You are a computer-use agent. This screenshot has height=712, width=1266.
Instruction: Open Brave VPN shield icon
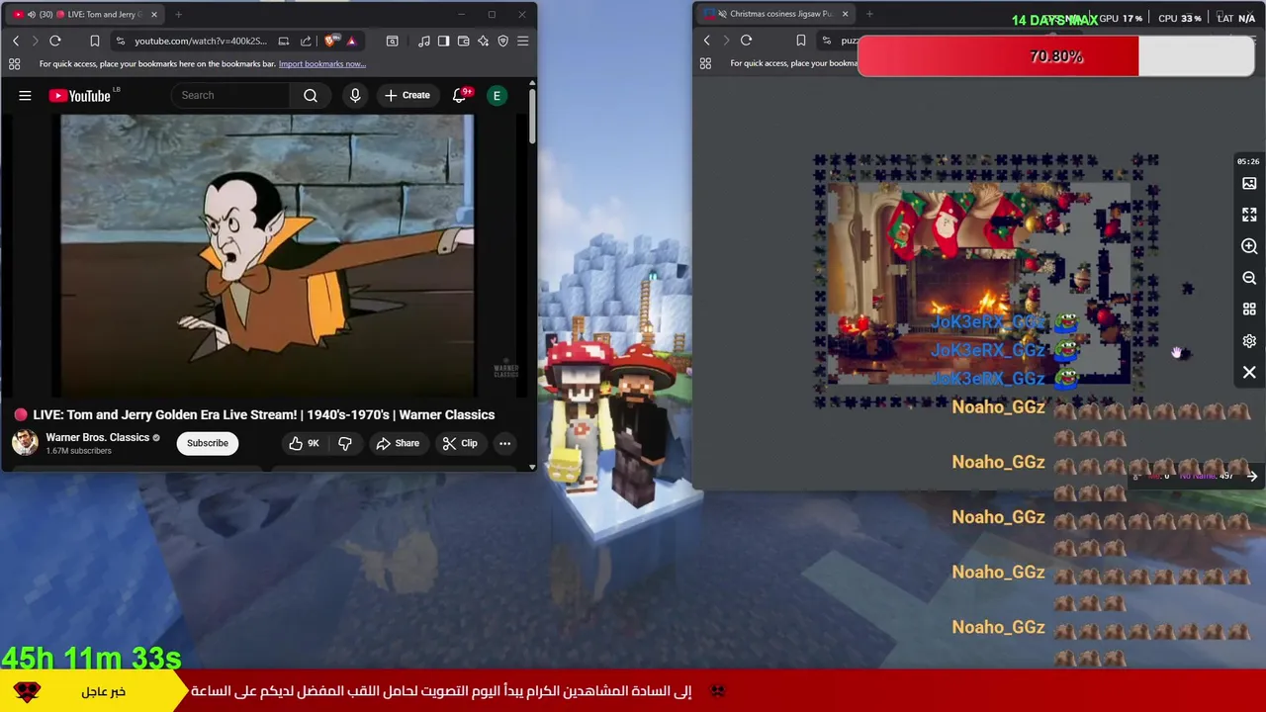coord(502,41)
